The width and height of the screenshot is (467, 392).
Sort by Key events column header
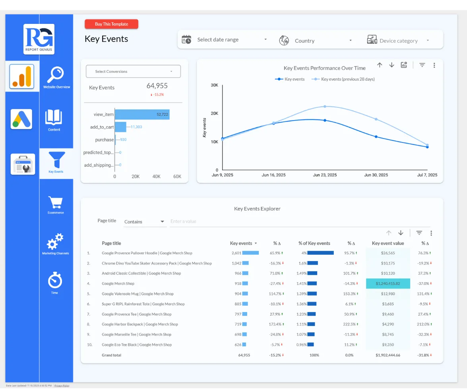(x=241, y=244)
